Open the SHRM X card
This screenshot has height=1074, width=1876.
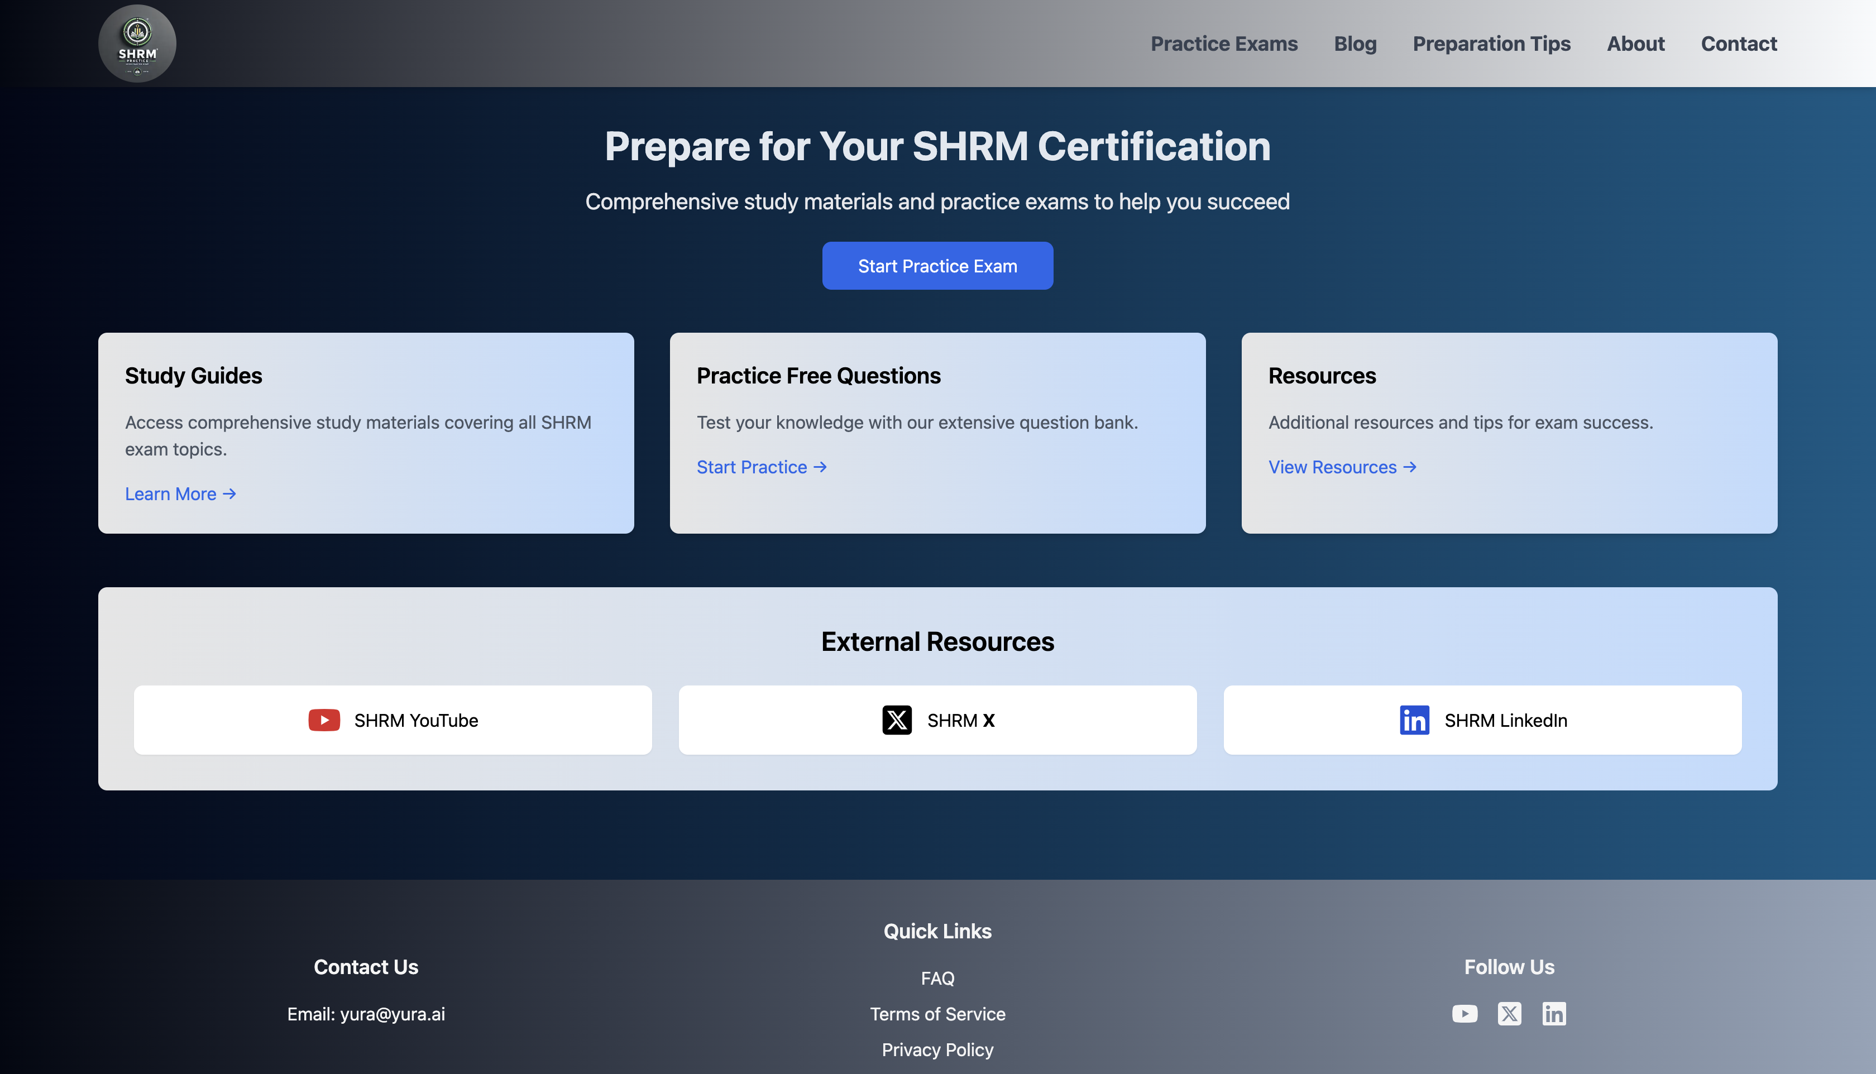click(937, 720)
